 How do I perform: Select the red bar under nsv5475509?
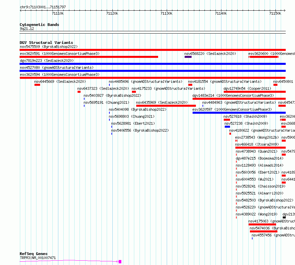[x=152, y=50]
